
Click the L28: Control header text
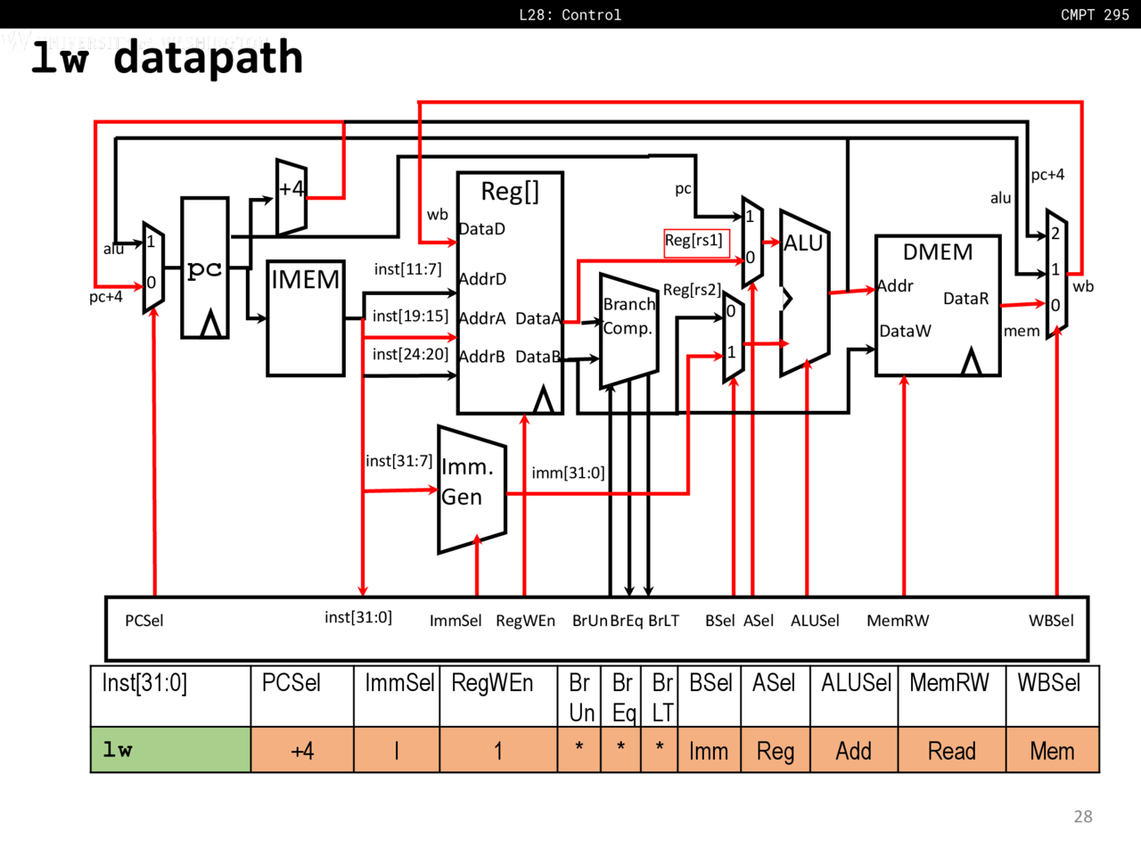tap(570, 14)
